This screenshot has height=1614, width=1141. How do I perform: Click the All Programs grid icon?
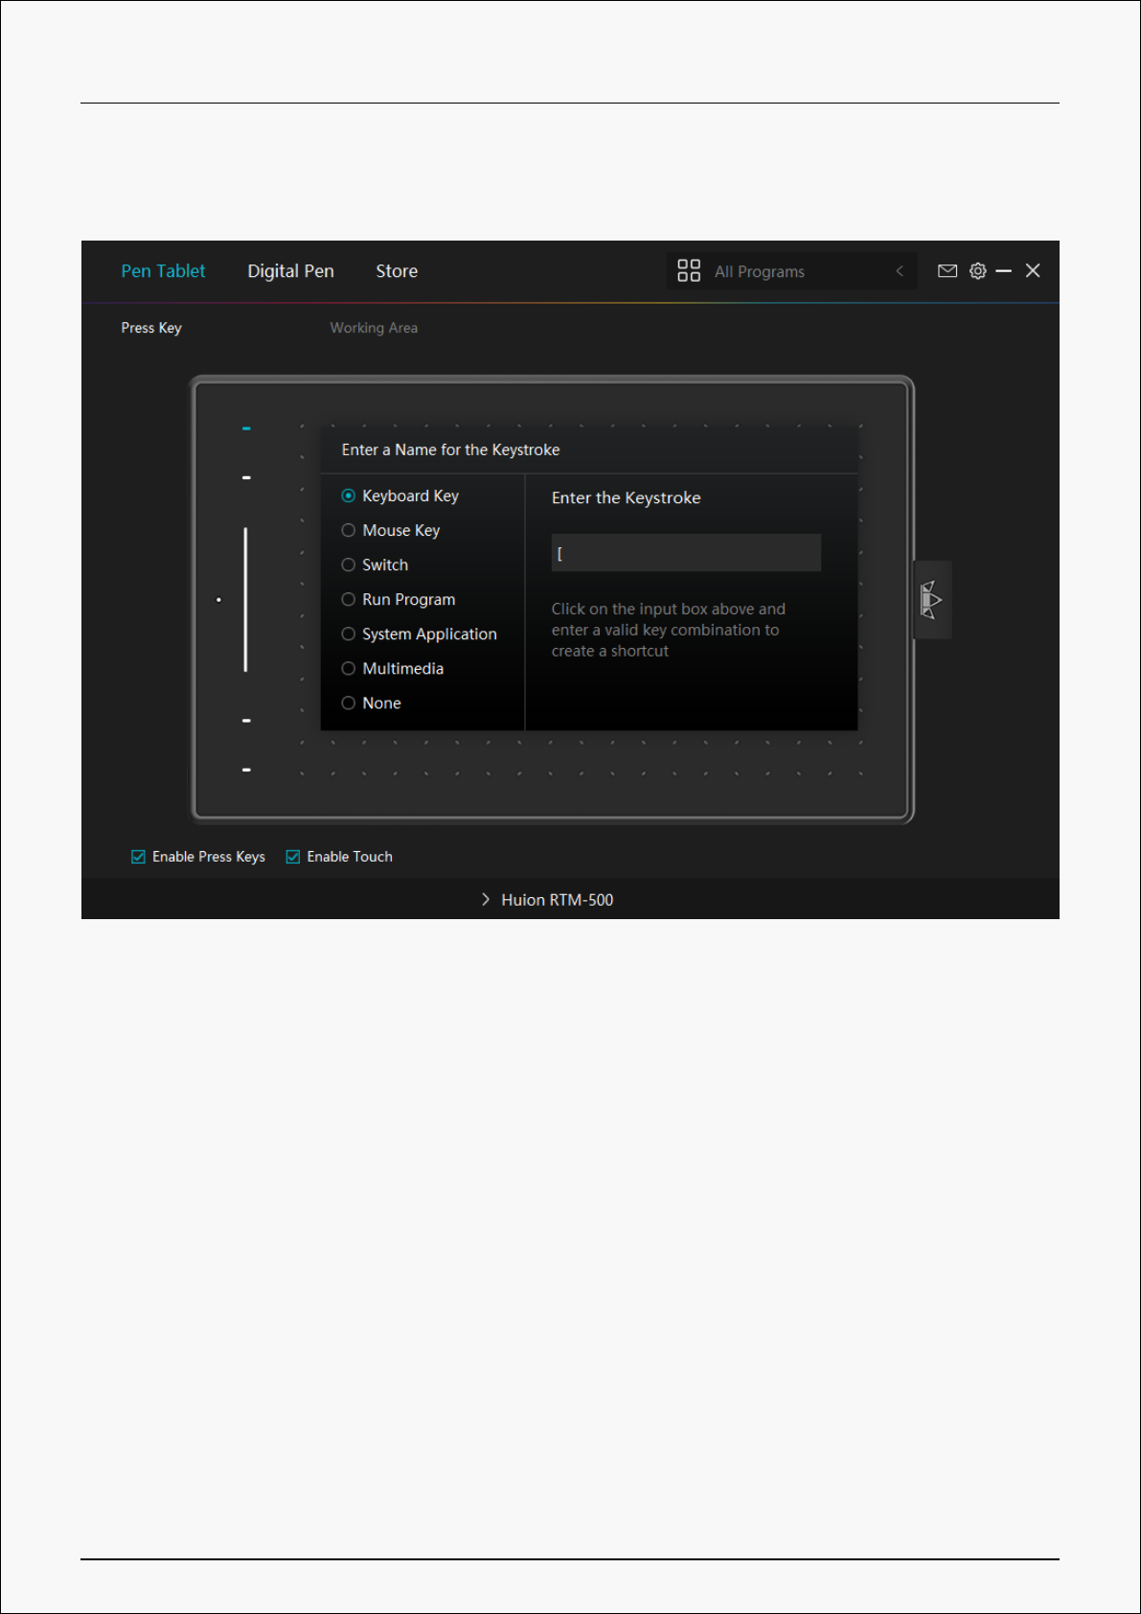coord(688,271)
